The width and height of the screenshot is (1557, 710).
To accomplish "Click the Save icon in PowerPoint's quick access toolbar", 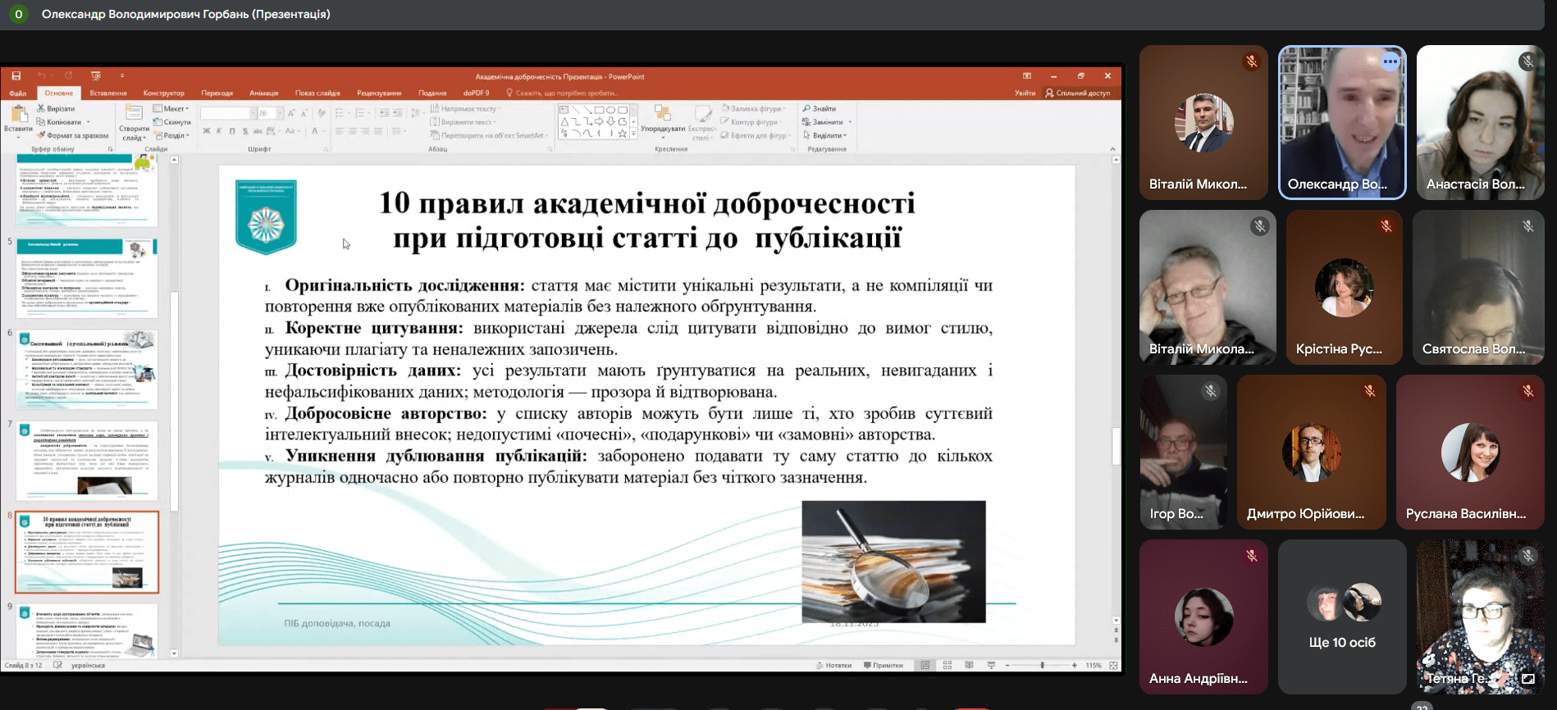I will [16, 76].
